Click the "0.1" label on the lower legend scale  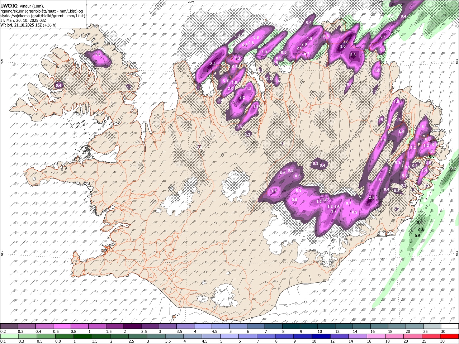click(x=3, y=341)
